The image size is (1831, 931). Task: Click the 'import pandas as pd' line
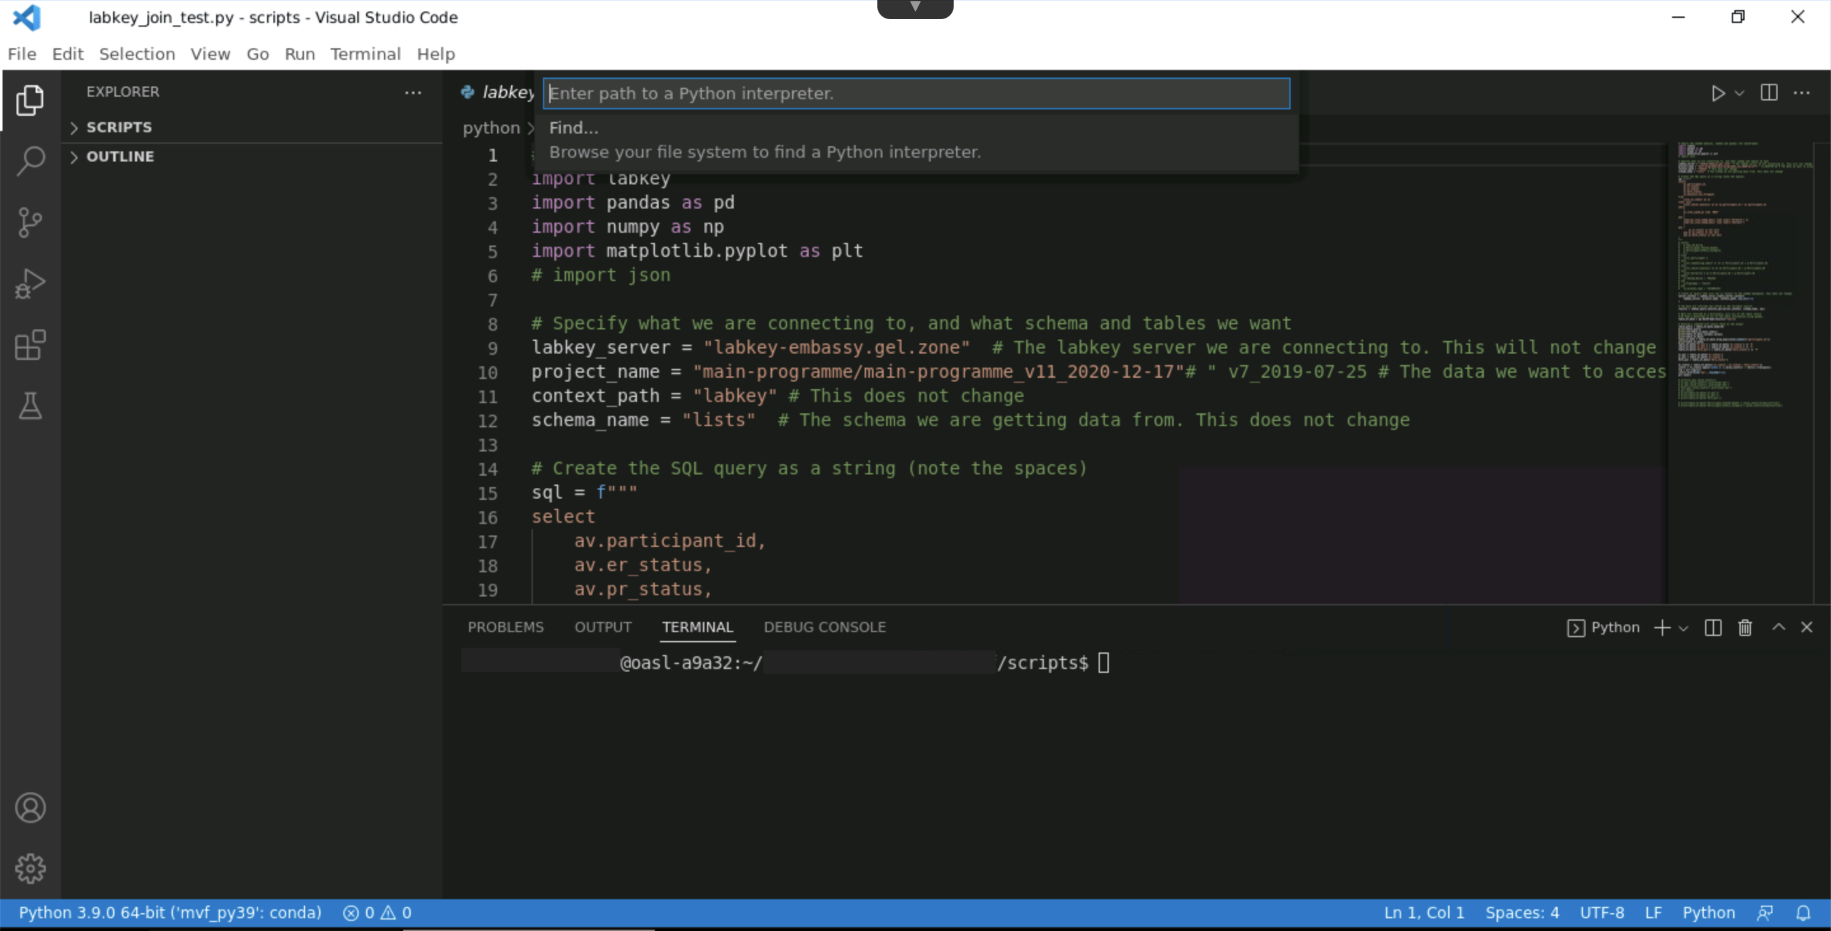point(633,203)
